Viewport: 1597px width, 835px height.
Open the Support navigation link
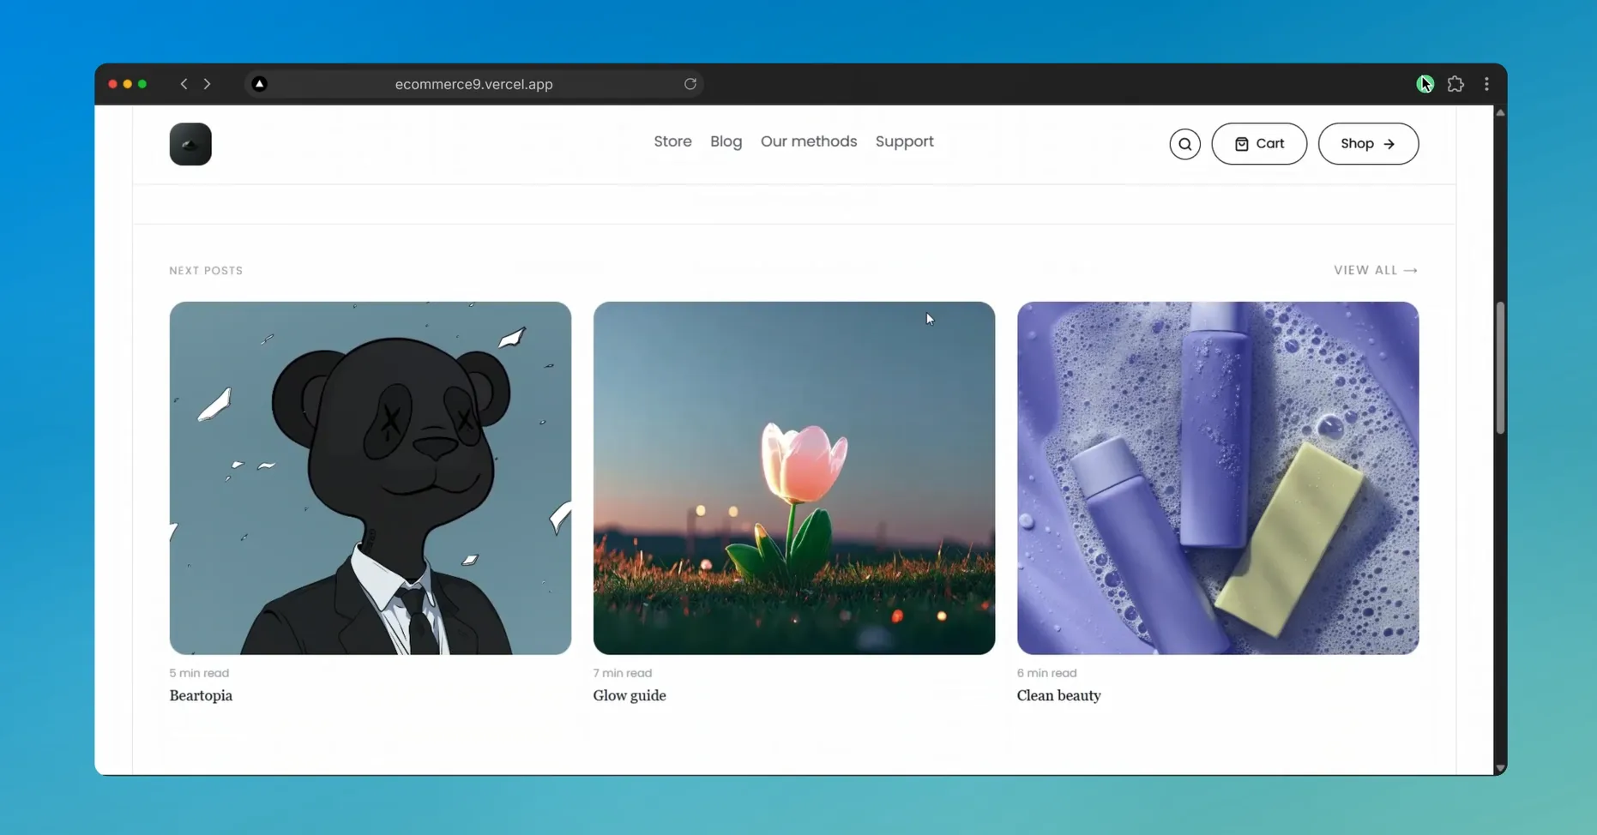tap(904, 141)
